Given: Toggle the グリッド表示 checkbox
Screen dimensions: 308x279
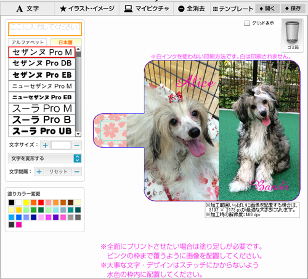Looking at the screenshot, I should pyautogui.click(x=247, y=23).
